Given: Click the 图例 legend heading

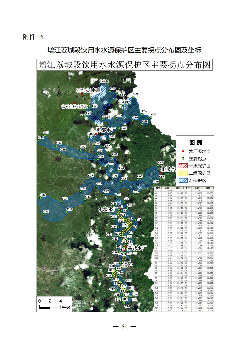Looking at the screenshot, I should pos(195,142).
